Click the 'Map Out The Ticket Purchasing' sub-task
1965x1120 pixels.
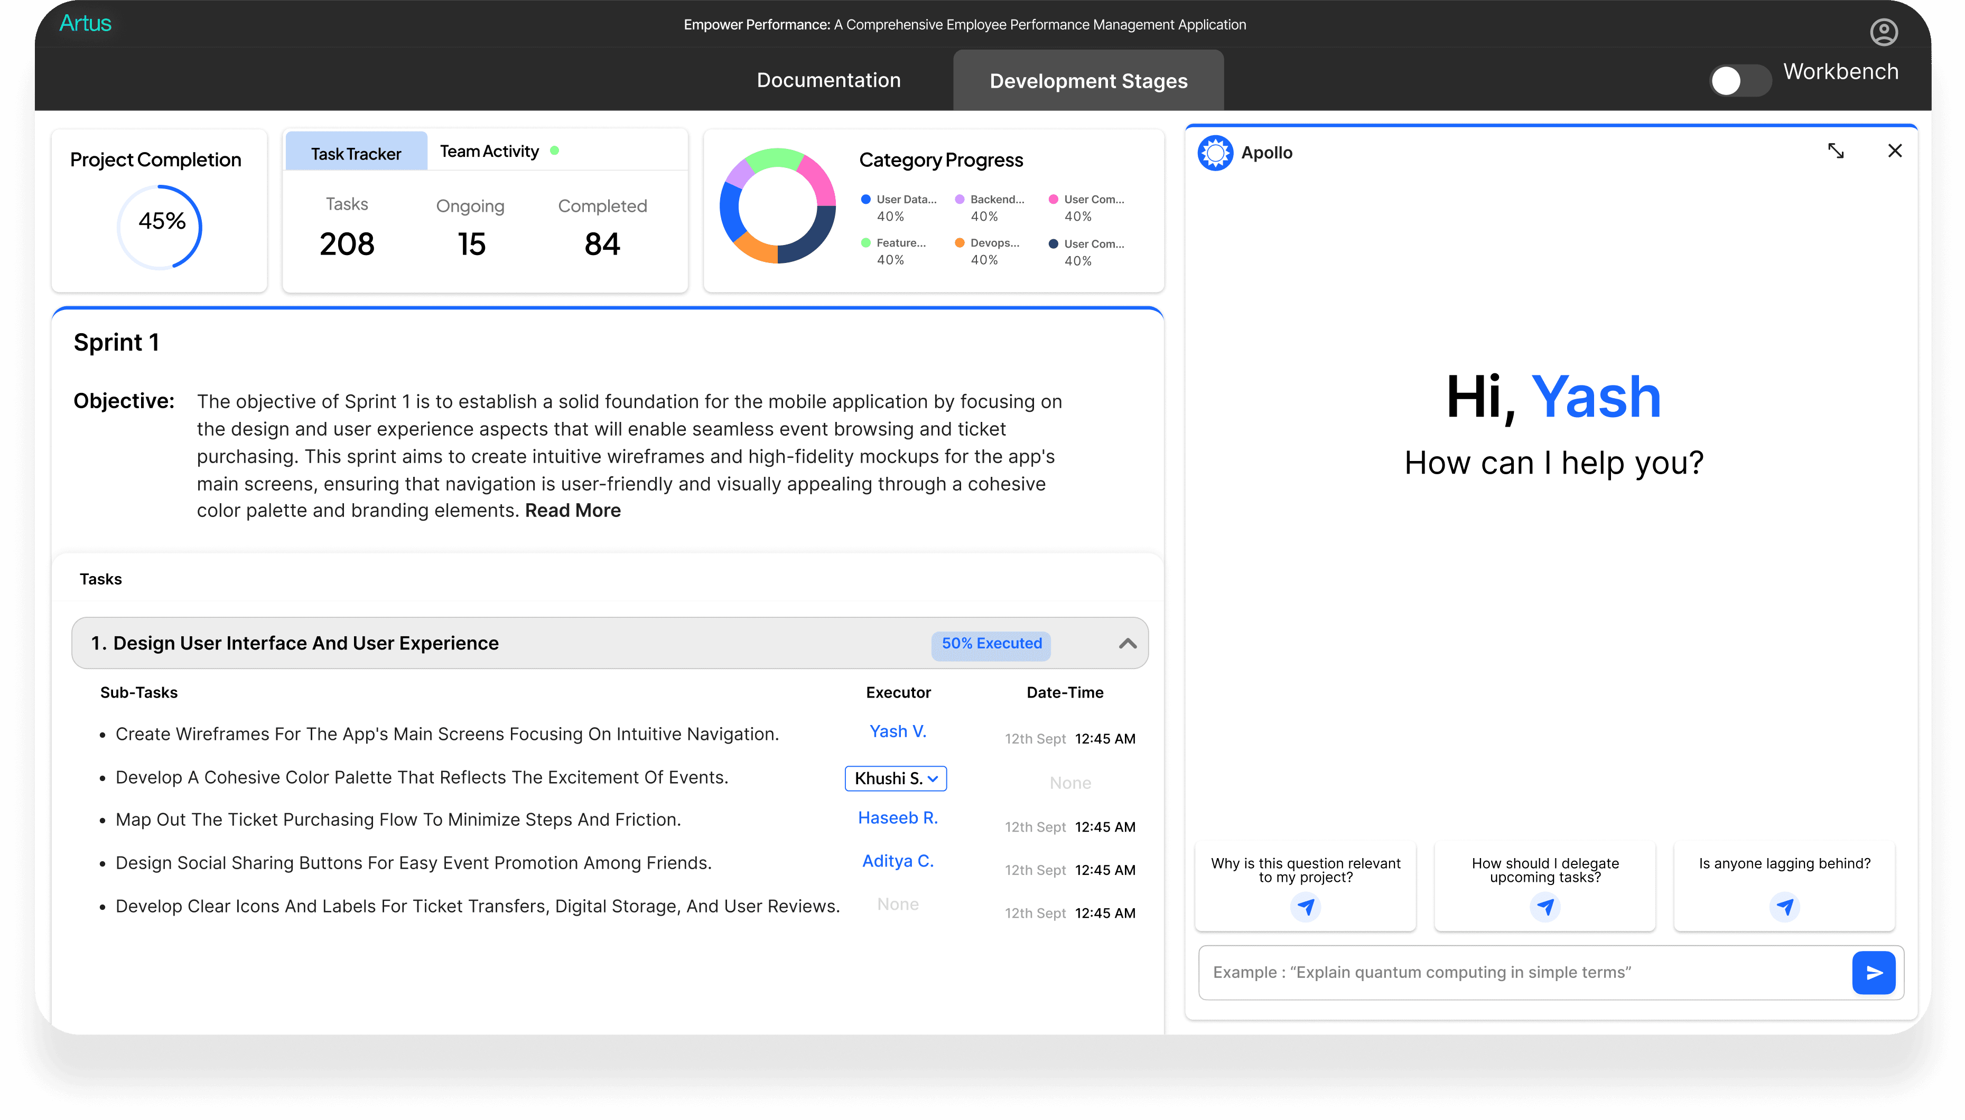click(x=398, y=820)
